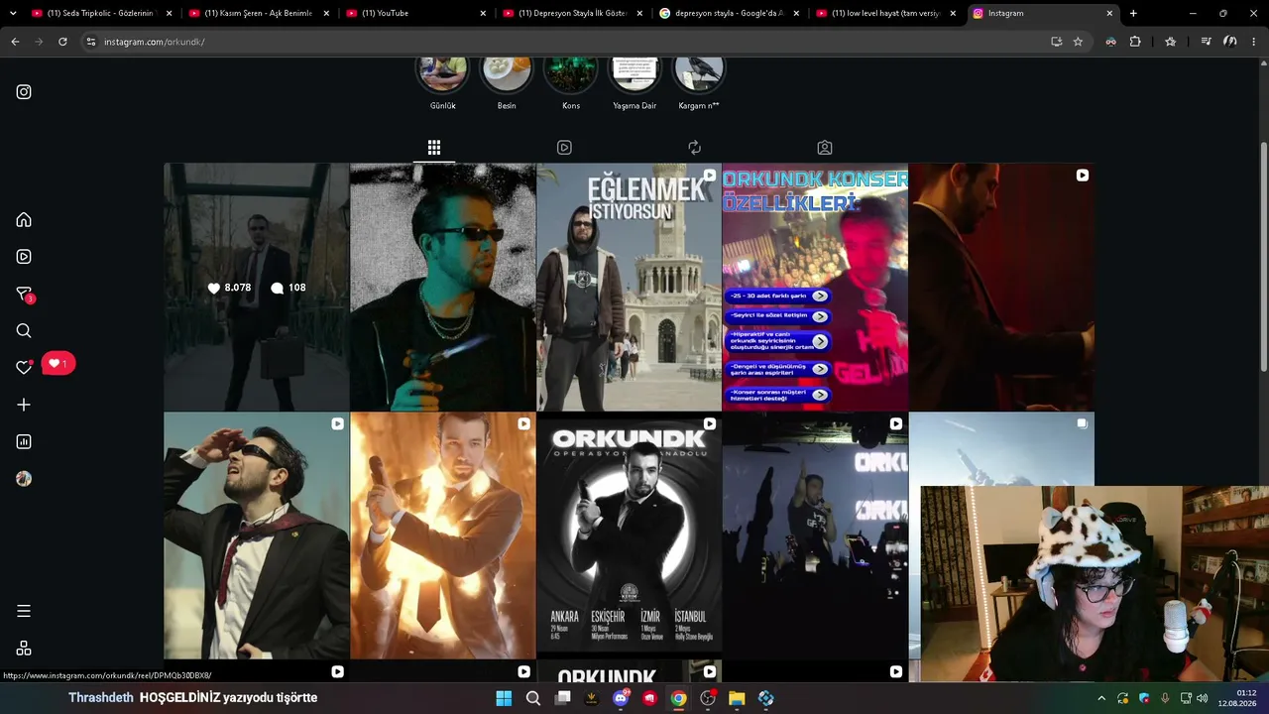This screenshot has width=1269, height=714.
Task: Go to Instagram Home feed
Action: pos(24,220)
